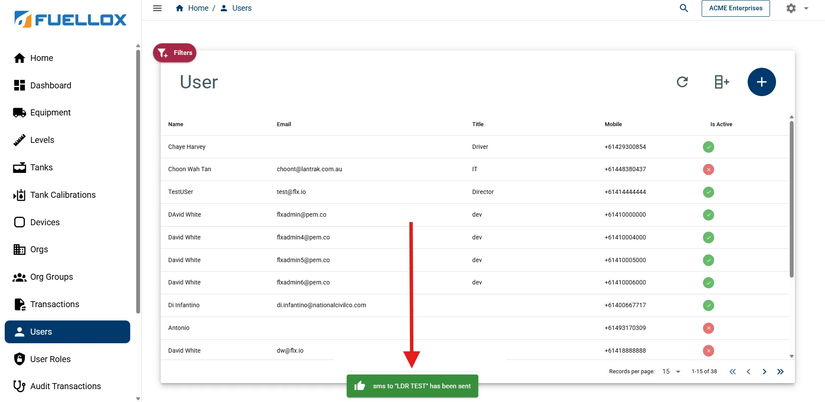The width and height of the screenshot is (825, 402).
Task: Toggle active status for Chaye Harvey
Action: [708, 147]
